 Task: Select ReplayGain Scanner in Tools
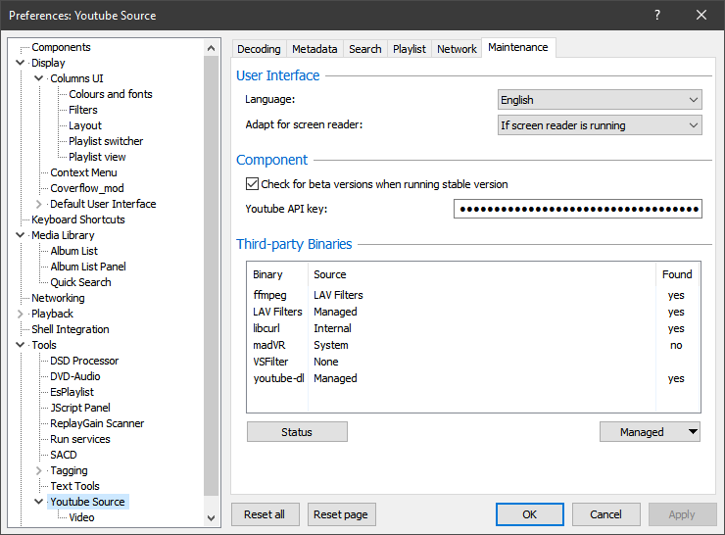[x=97, y=423]
